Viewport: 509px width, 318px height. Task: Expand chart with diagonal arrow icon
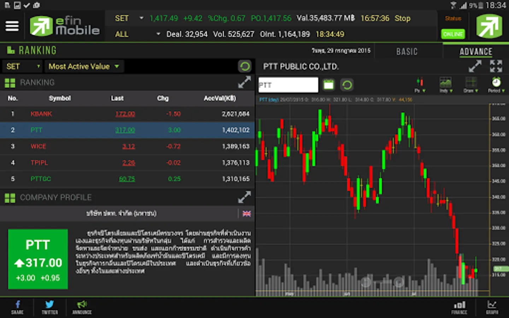[475, 66]
